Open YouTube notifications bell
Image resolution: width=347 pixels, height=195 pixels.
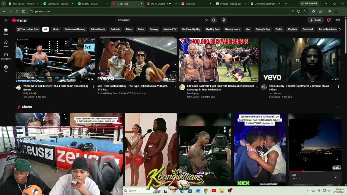coord(328,20)
